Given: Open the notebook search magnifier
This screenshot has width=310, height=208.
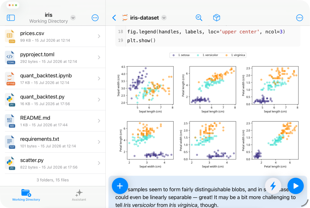Looking at the screenshot, I should [x=199, y=18].
